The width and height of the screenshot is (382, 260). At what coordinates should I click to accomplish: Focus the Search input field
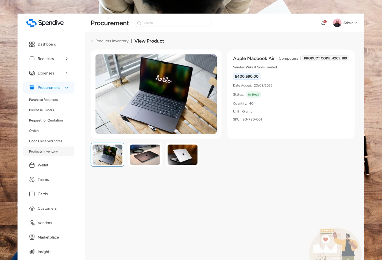coord(173,23)
